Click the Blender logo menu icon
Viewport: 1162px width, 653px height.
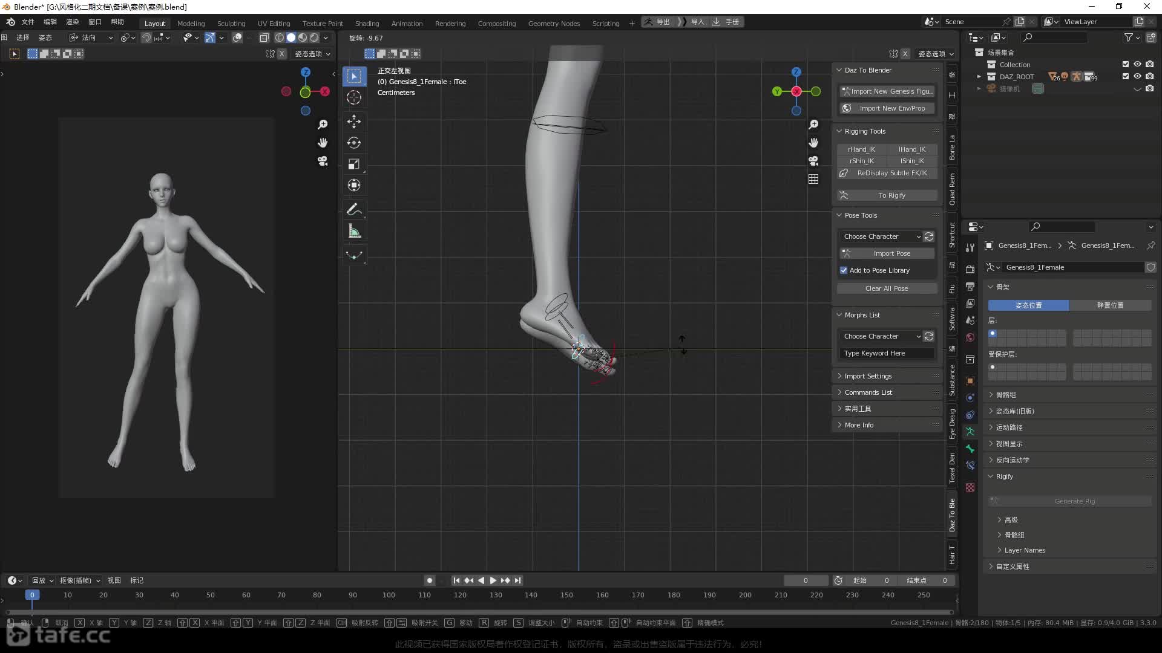(10, 22)
